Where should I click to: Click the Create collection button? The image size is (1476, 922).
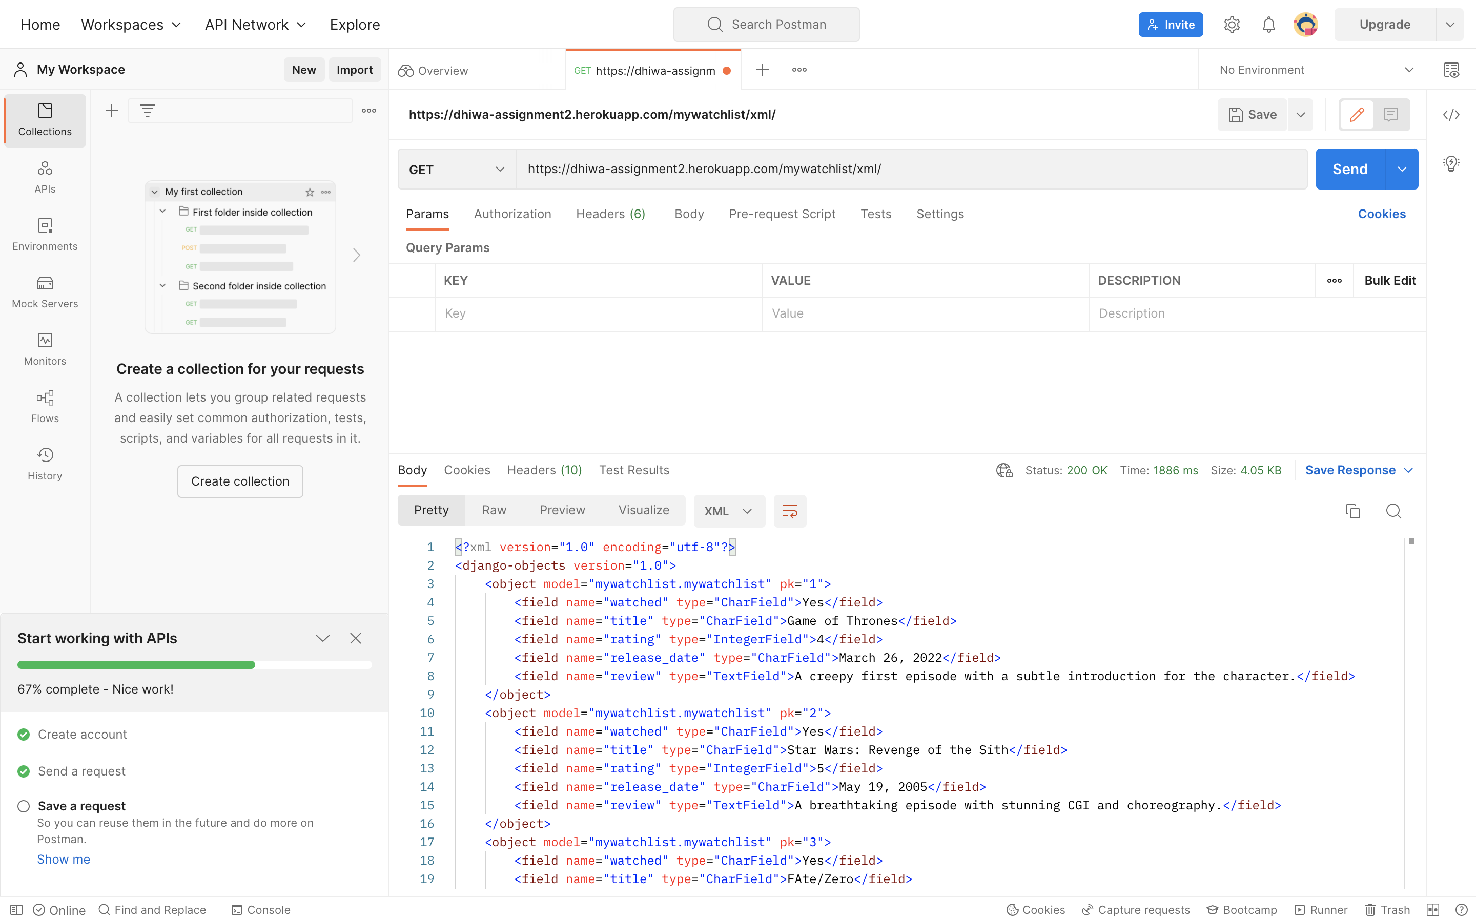240,481
